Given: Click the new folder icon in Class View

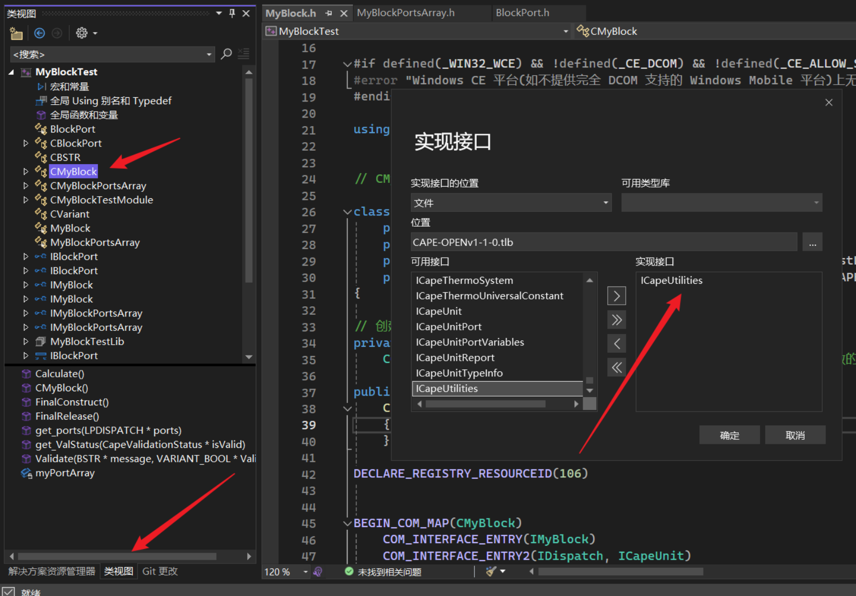Looking at the screenshot, I should point(16,33).
